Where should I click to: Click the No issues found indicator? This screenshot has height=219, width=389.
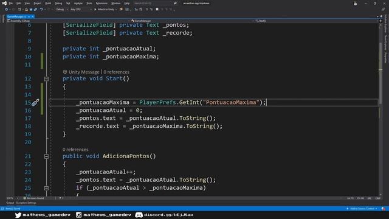point(33,198)
